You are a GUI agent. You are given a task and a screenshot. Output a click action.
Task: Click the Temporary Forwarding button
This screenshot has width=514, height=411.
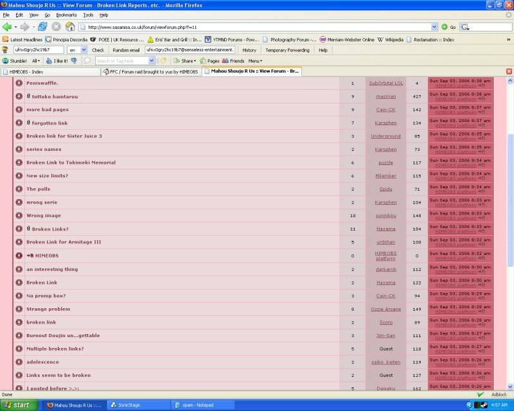(x=287, y=50)
